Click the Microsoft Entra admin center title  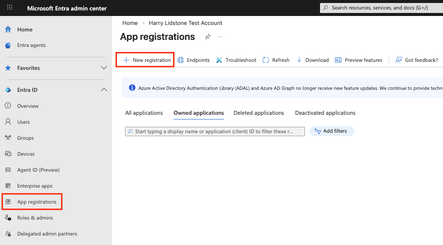[67, 8]
